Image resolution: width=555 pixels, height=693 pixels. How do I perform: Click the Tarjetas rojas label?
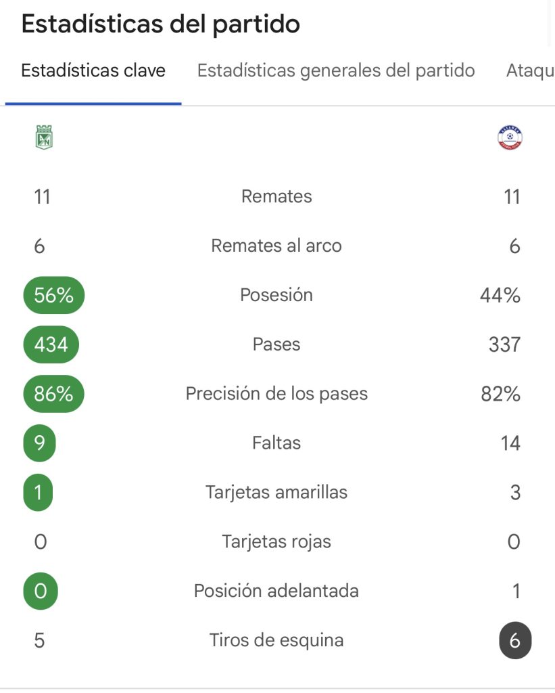(x=276, y=541)
